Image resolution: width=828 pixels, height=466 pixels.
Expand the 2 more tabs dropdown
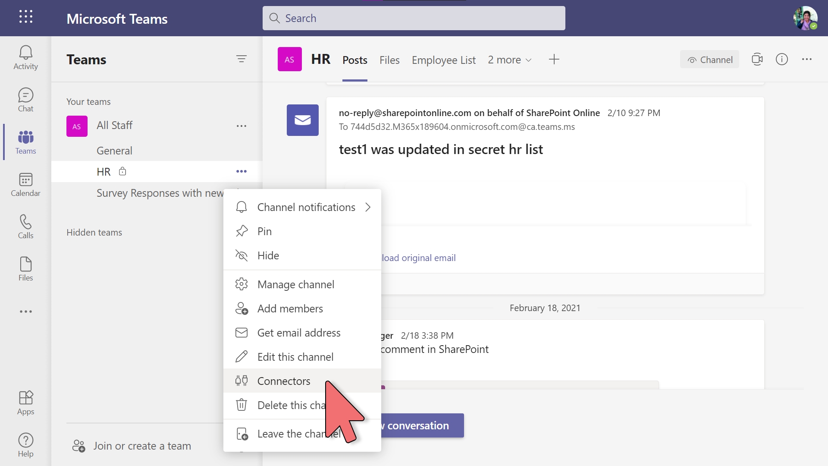pos(509,59)
